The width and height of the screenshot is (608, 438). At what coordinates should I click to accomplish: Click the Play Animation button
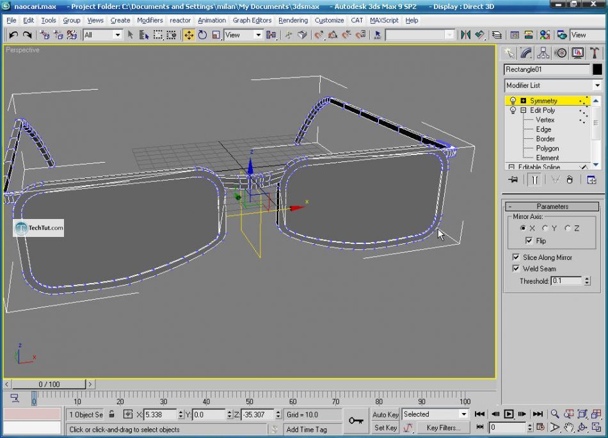[x=509, y=414]
